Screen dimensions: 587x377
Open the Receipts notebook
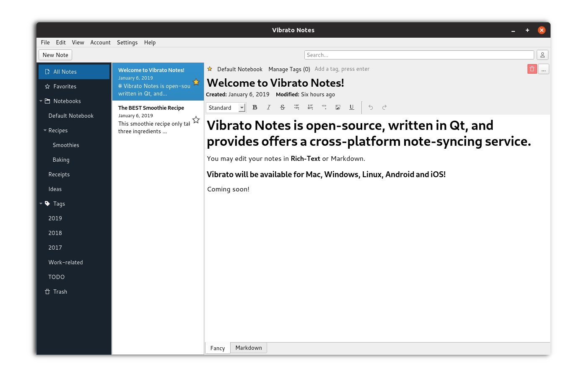[x=59, y=174]
